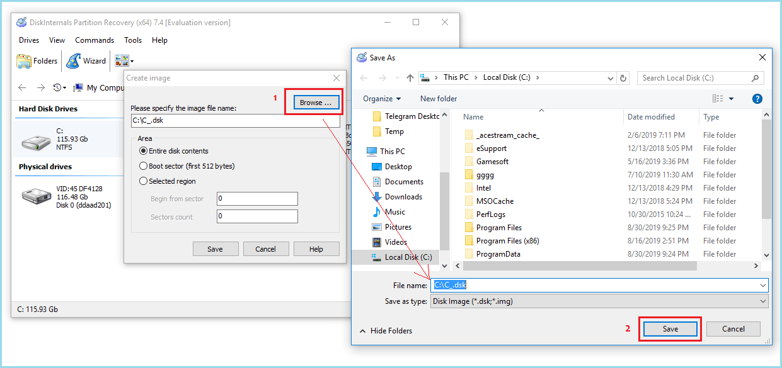
Task: Click the Save As help question icon
Action: point(757,99)
